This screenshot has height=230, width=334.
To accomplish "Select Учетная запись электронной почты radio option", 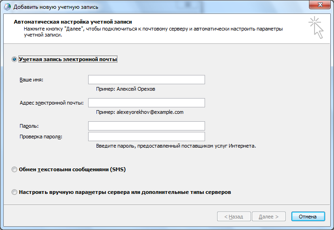I will tap(14, 59).
